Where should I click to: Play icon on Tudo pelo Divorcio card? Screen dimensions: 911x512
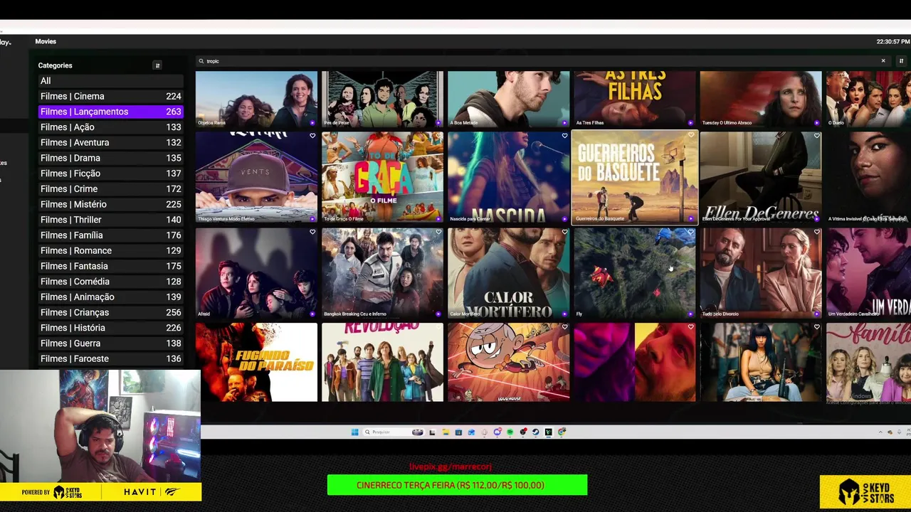pos(816,314)
